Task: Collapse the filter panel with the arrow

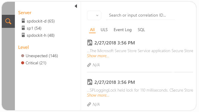Action: [x=76, y=6]
